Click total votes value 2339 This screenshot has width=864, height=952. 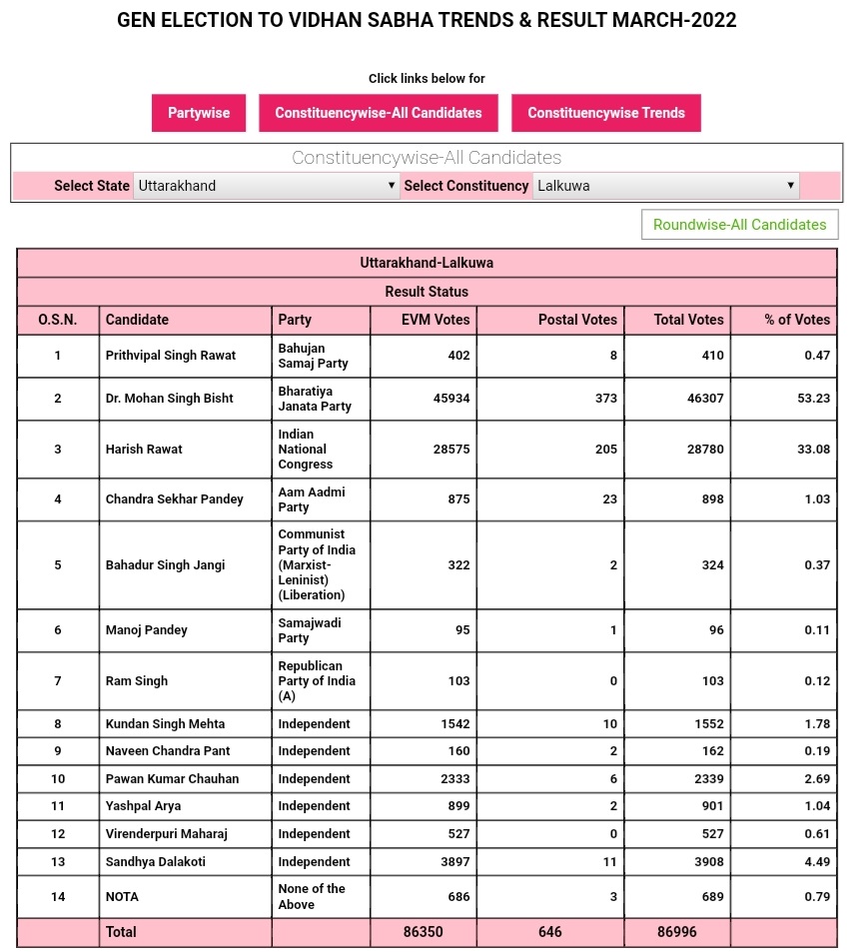[709, 779]
